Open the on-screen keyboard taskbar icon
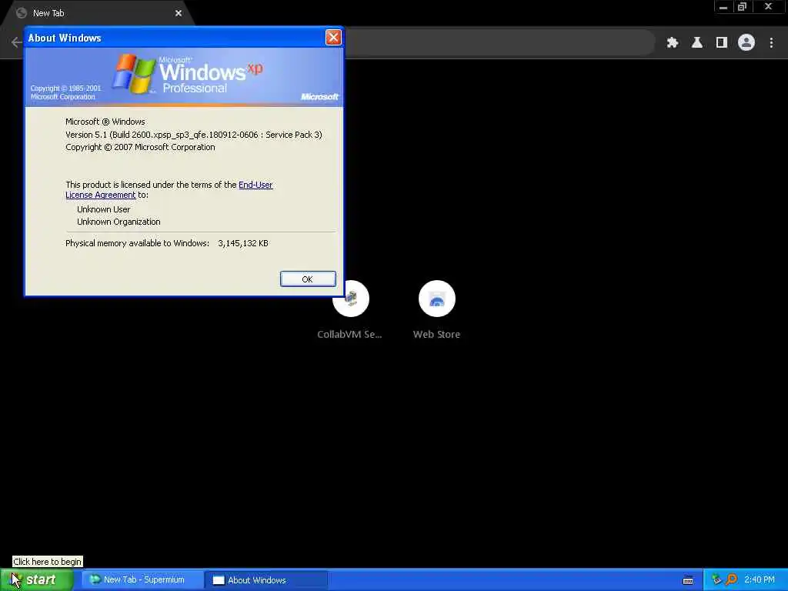788x591 pixels. pos(688,580)
